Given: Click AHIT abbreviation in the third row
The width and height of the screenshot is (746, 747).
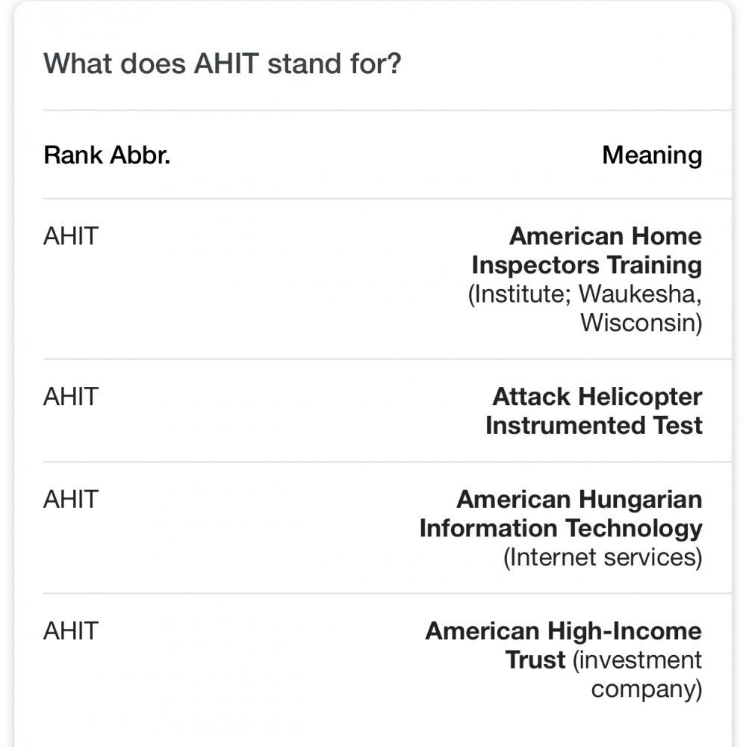Looking at the screenshot, I should pos(71,500).
